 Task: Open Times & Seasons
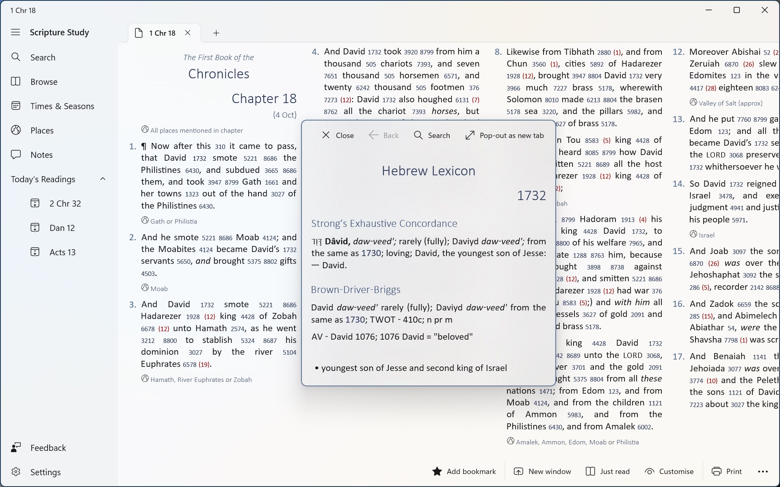coord(62,106)
